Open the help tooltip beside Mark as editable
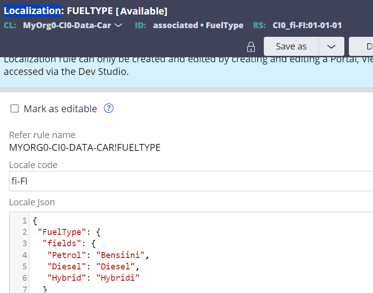Viewport: 373px width, 293px height. (108, 109)
